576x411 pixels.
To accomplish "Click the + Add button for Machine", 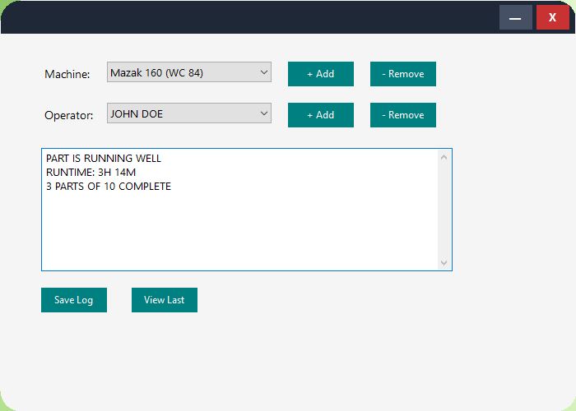I will click(320, 74).
